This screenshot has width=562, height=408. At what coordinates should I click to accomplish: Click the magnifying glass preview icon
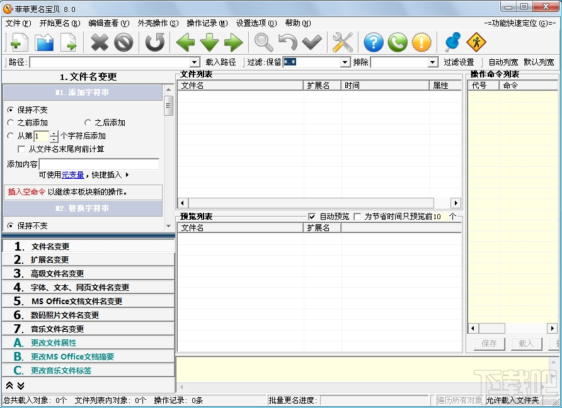tap(264, 42)
